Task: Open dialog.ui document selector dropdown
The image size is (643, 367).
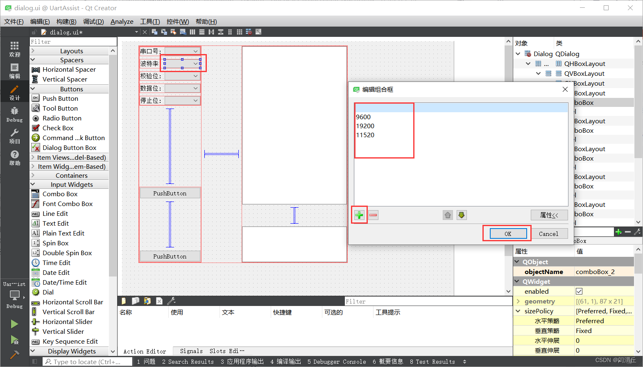Action: tap(136, 32)
